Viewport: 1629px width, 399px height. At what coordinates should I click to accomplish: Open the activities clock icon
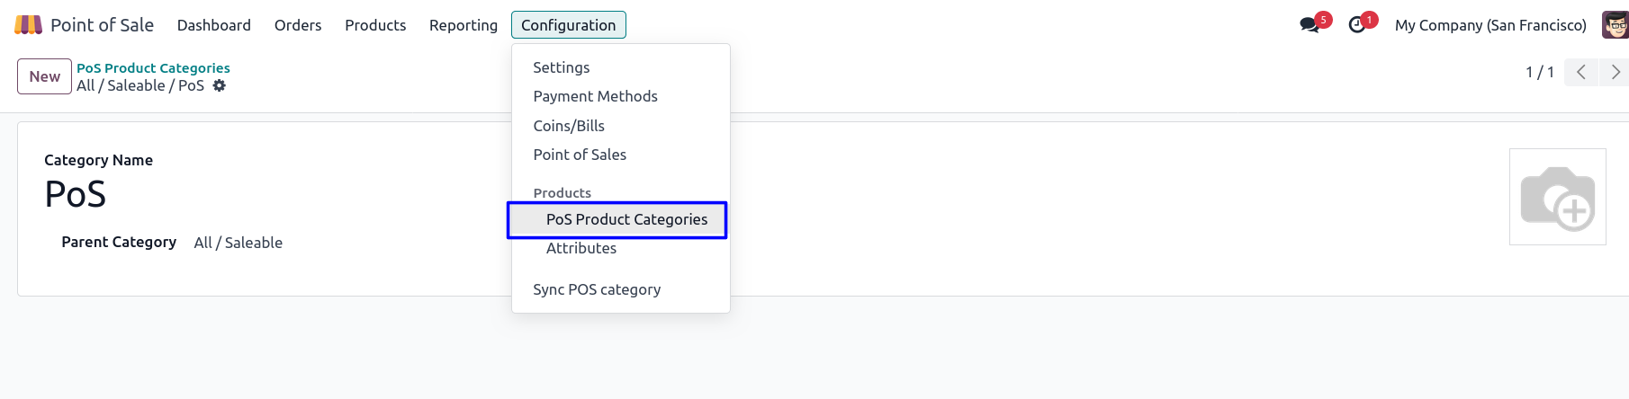(x=1357, y=25)
